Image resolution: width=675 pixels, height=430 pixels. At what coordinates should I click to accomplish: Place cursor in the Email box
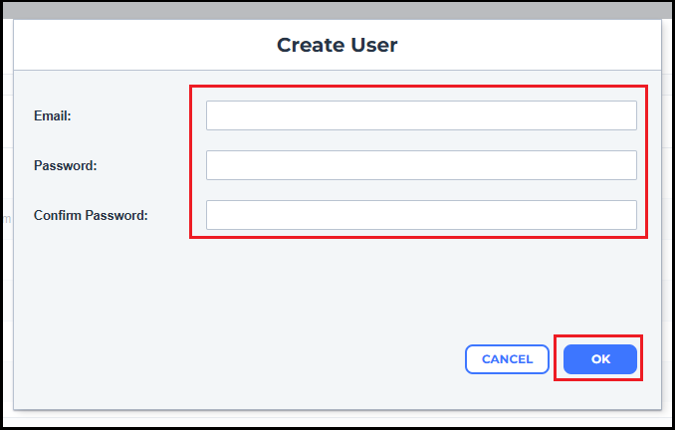421,115
